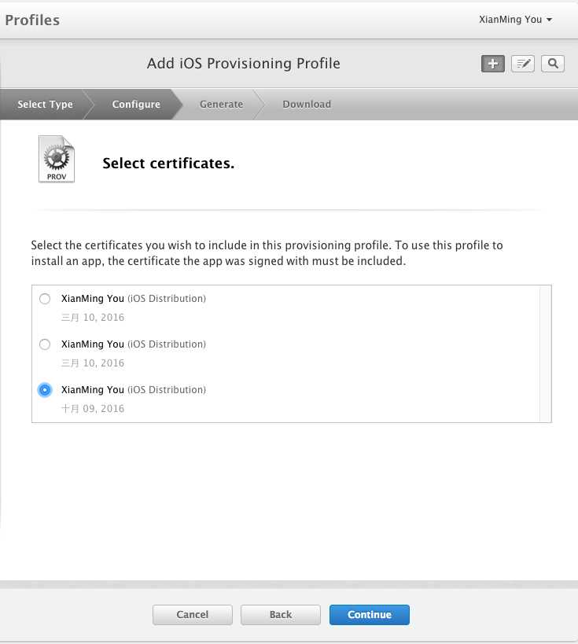Click the Download step
Image resolution: width=578 pixels, height=644 pixels.
(x=307, y=105)
